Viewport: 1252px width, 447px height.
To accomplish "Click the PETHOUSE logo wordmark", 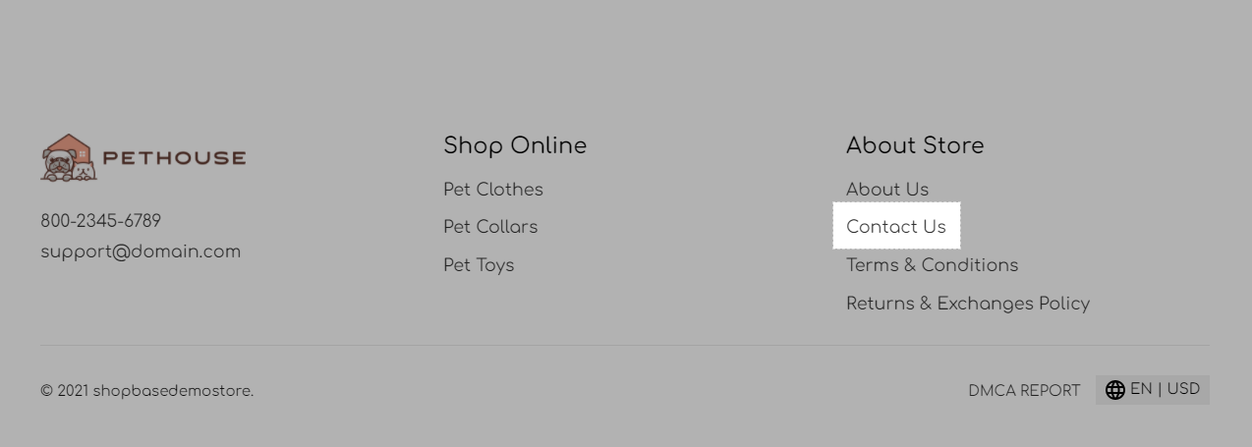I will click(175, 159).
